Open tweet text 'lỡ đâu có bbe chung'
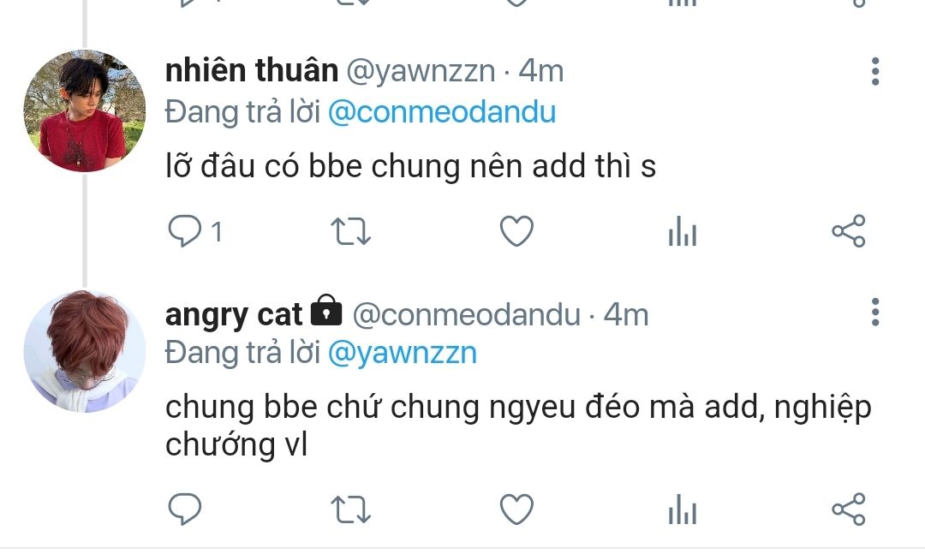The image size is (925, 560). coord(313,165)
